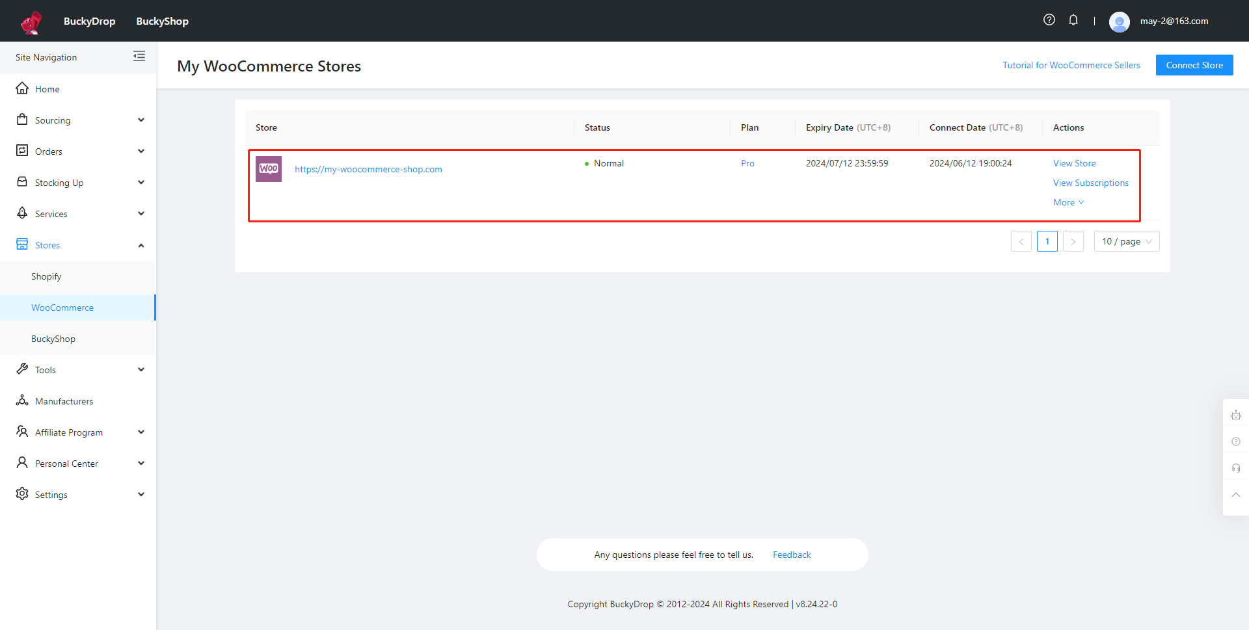Image resolution: width=1249 pixels, height=630 pixels.
Task: Click the Settings gear icon
Action: [22, 494]
